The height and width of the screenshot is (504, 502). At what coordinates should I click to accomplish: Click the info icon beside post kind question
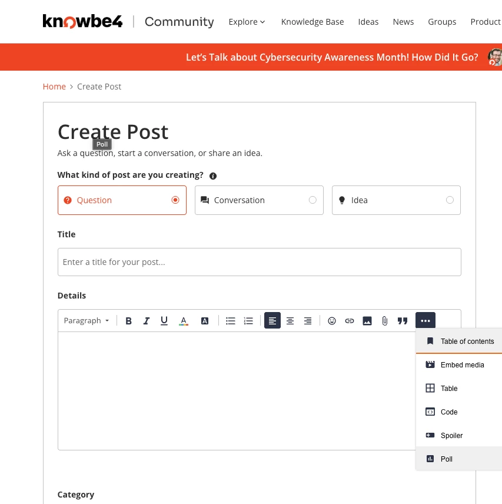point(213,176)
